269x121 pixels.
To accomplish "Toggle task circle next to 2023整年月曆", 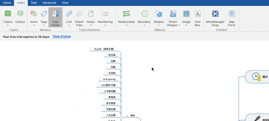I will pyautogui.click(x=99, y=85).
